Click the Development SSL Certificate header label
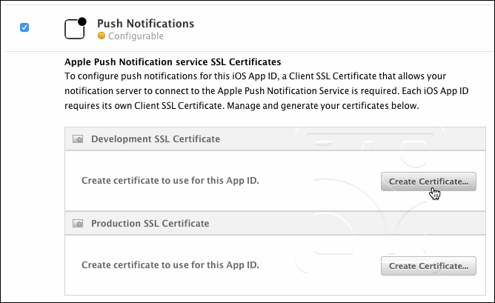Image resolution: width=495 pixels, height=303 pixels. 156,139
